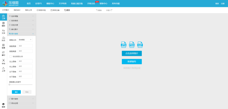
Task: Click the 点击选择图片 button
Action: click(x=132, y=54)
